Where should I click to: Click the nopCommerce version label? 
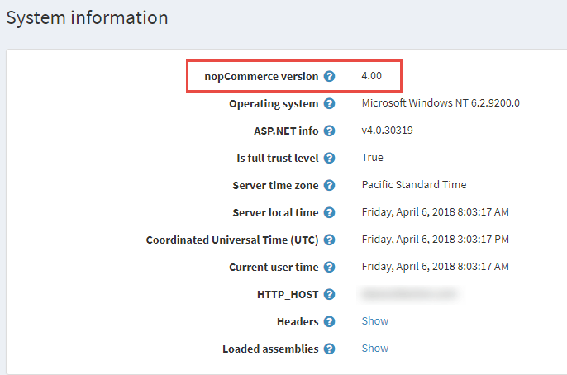tap(261, 77)
